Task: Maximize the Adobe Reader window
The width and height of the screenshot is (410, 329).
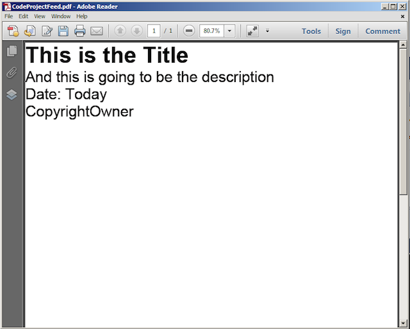Action: pos(393,6)
